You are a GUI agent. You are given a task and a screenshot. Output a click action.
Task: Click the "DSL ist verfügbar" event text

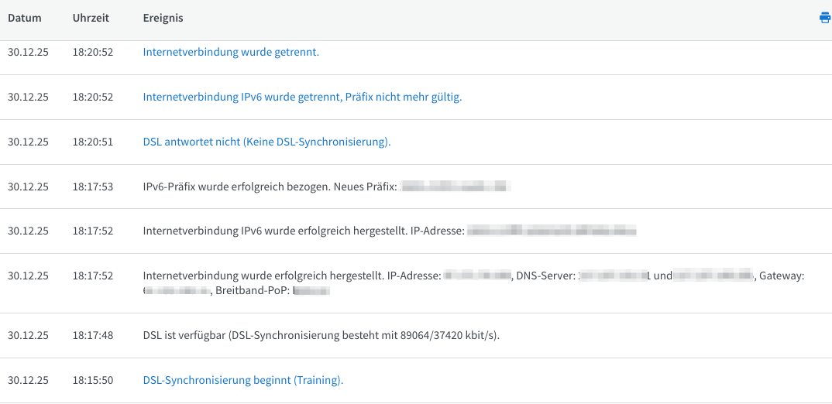[x=321, y=336]
